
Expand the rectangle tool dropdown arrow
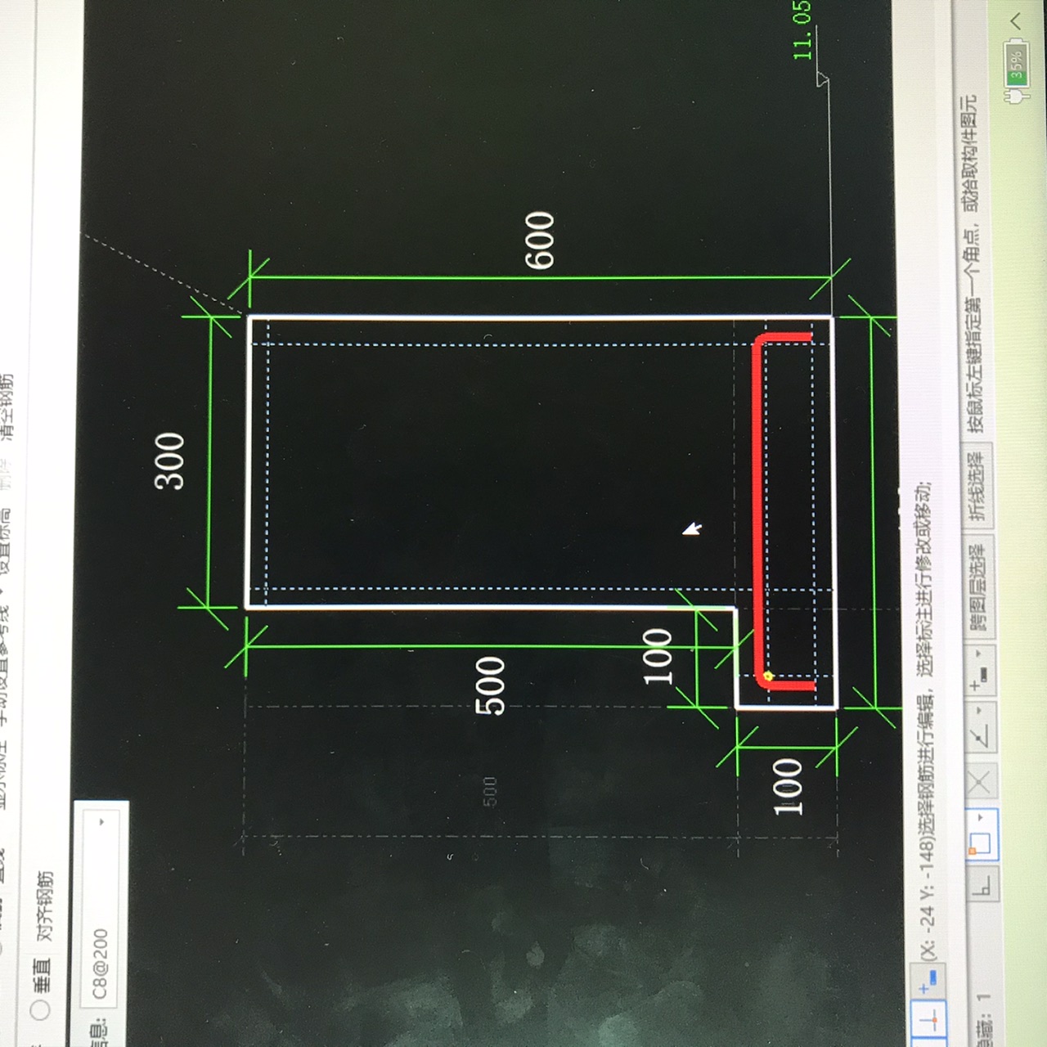[981, 817]
